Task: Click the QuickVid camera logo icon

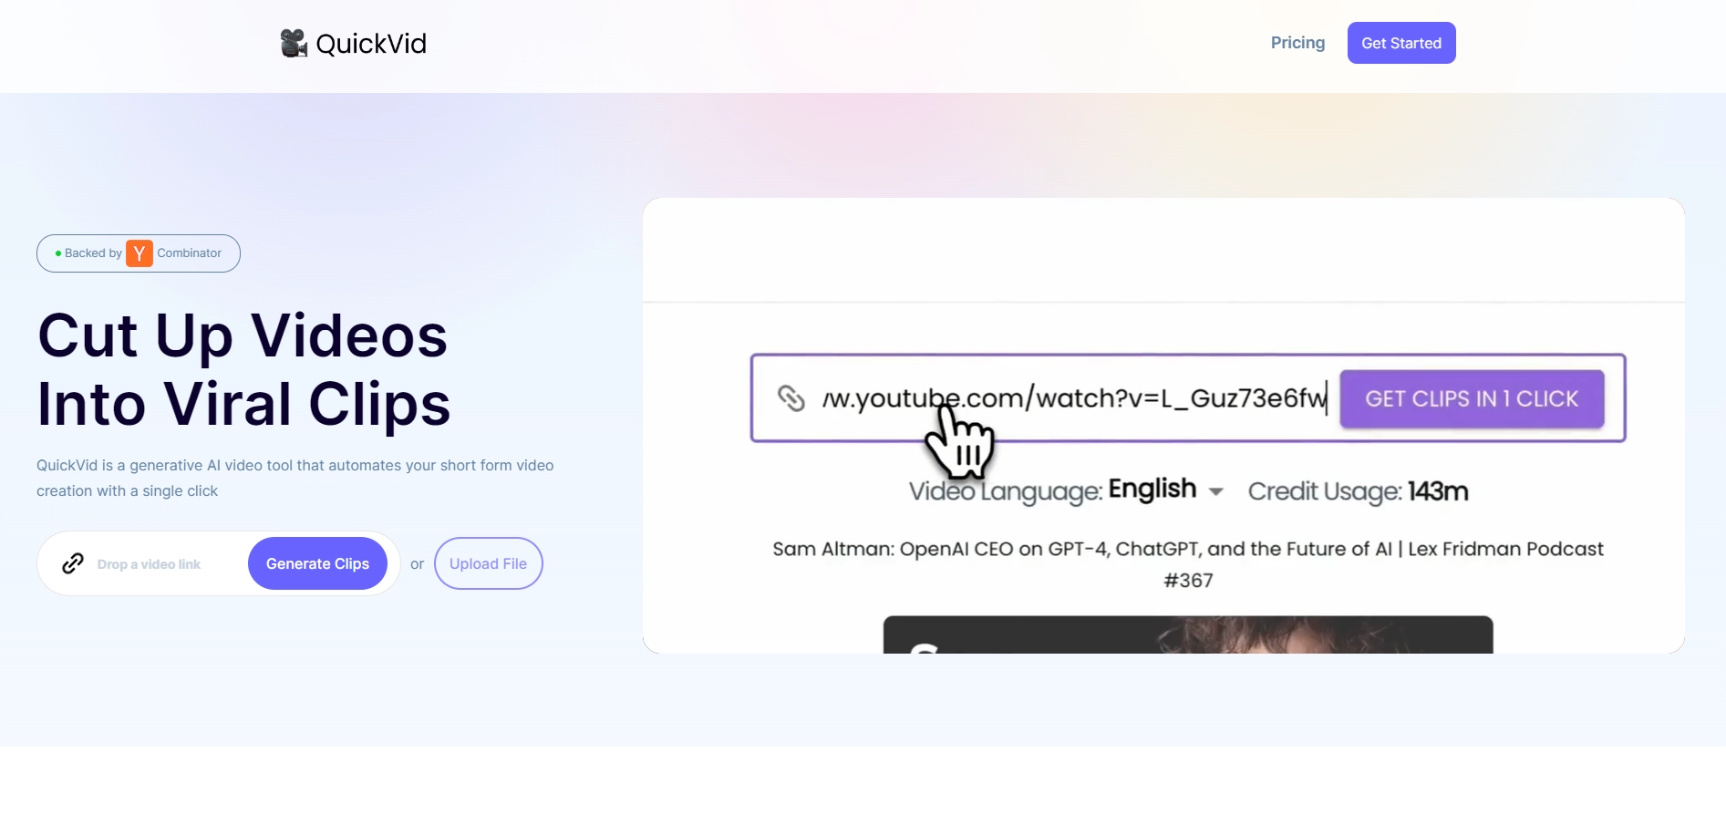Action: [294, 43]
